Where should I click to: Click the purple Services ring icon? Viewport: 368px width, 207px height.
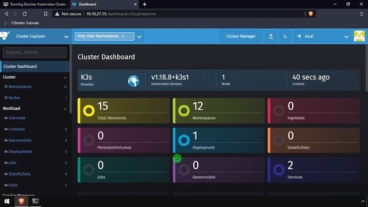point(279,170)
